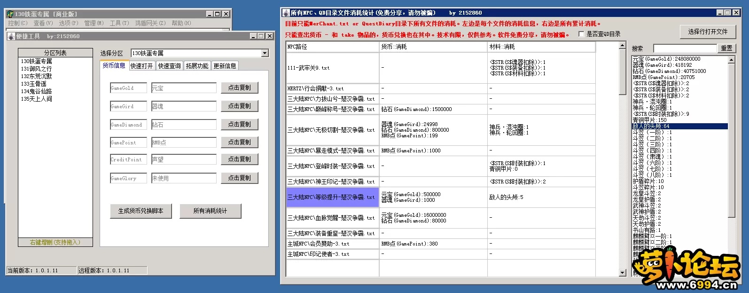
Task: Select row 三大陆NPC\血脉觉醒-楚汉争霸.txt
Action: (x=441, y=218)
